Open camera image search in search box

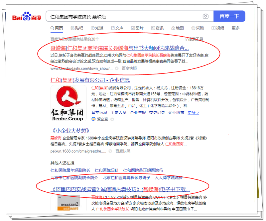click(x=205, y=16)
